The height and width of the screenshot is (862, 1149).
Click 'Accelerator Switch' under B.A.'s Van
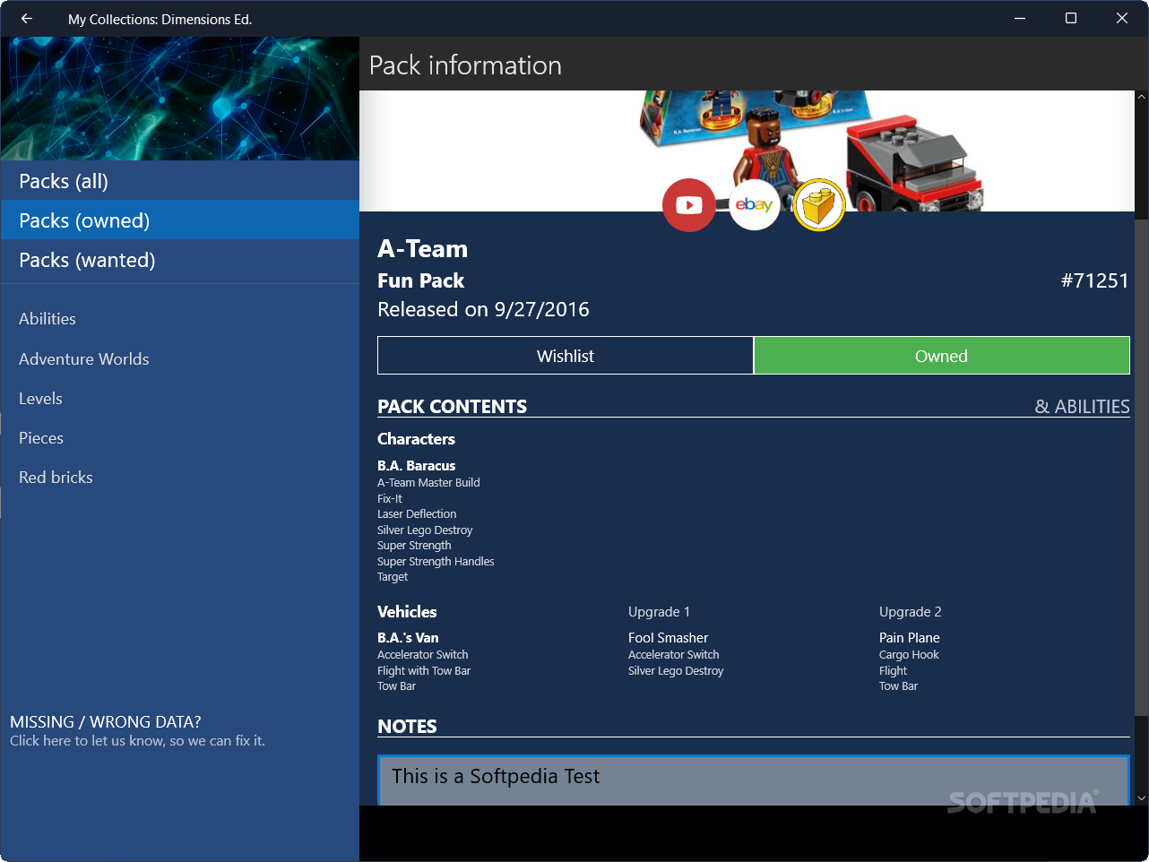pyautogui.click(x=422, y=655)
